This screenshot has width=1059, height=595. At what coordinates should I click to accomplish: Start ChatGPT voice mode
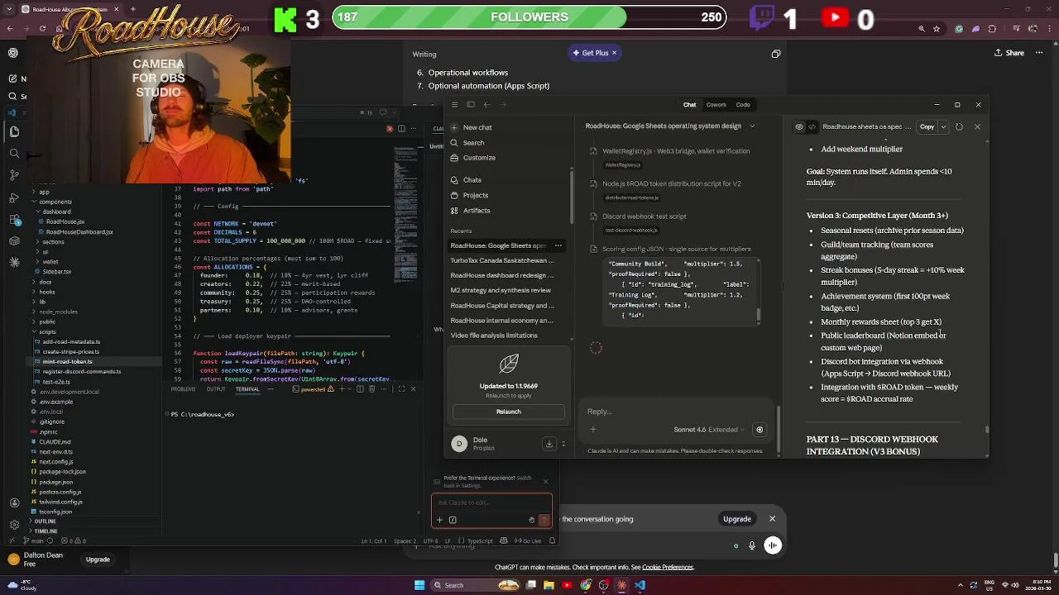(773, 545)
